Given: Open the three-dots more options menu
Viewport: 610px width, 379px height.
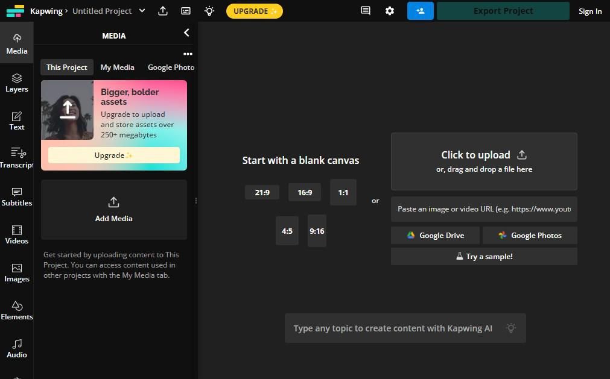Looking at the screenshot, I should [x=188, y=54].
